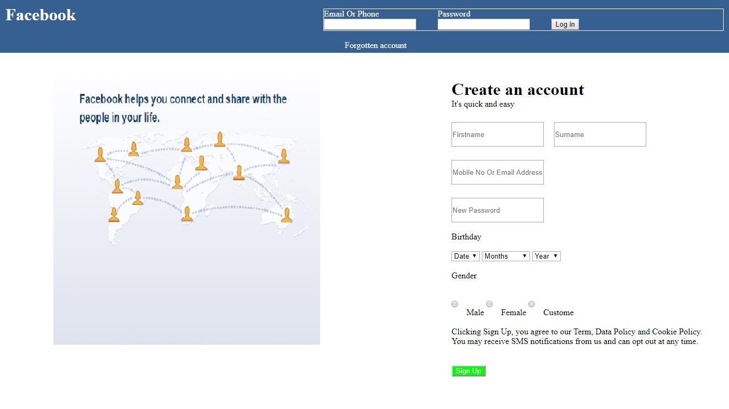Click the 'Gender' label
The image size is (729, 409).
coord(464,276)
